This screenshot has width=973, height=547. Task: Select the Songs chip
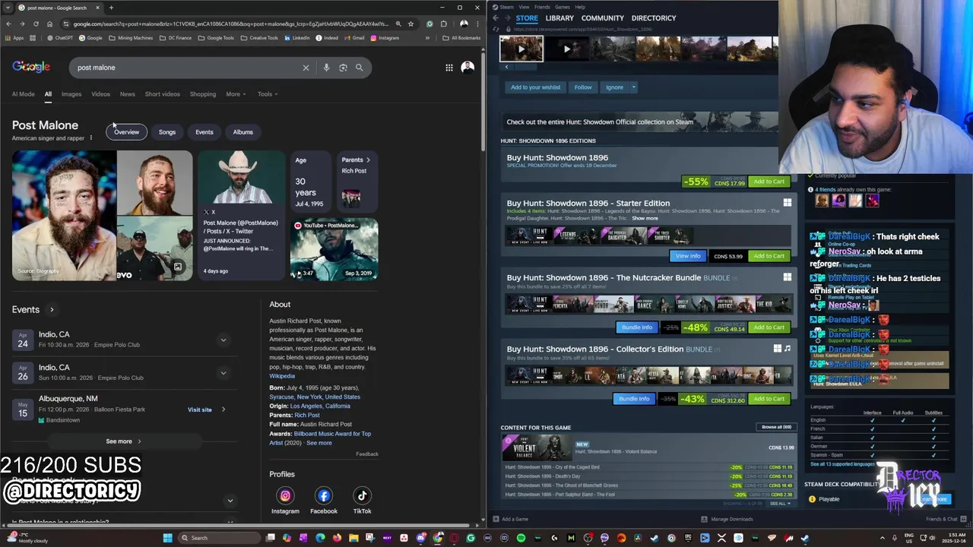[x=167, y=132]
